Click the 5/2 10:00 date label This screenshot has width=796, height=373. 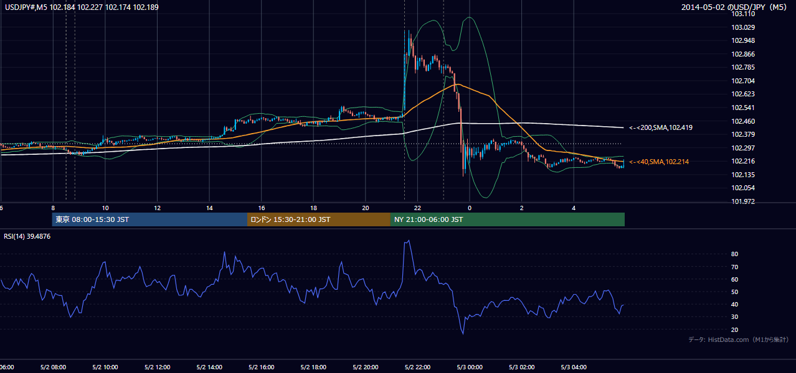tap(105, 367)
